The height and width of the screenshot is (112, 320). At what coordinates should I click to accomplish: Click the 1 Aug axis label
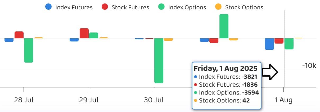pyautogui.click(x=283, y=100)
